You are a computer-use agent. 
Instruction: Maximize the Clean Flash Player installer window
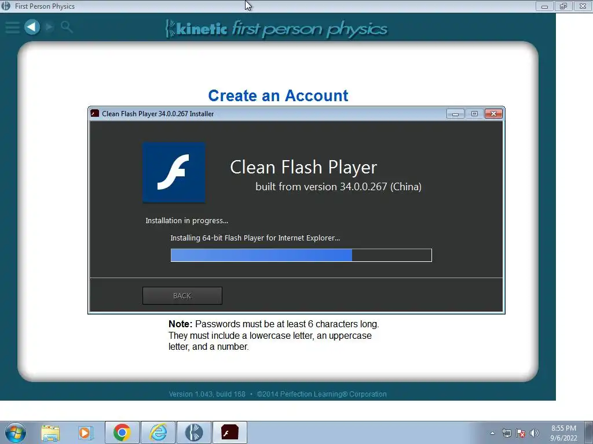point(474,114)
